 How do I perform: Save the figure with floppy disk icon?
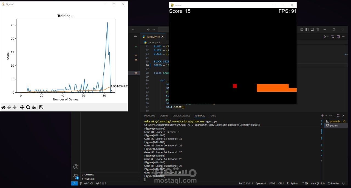click(x=41, y=107)
